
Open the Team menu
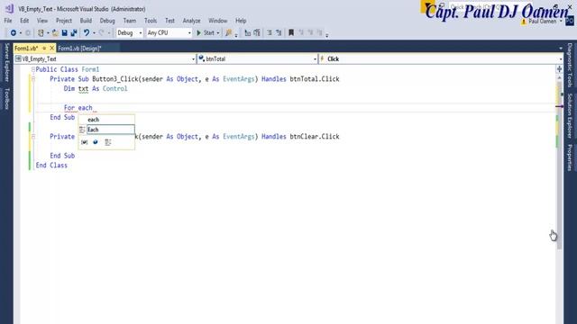click(x=130, y=21)
